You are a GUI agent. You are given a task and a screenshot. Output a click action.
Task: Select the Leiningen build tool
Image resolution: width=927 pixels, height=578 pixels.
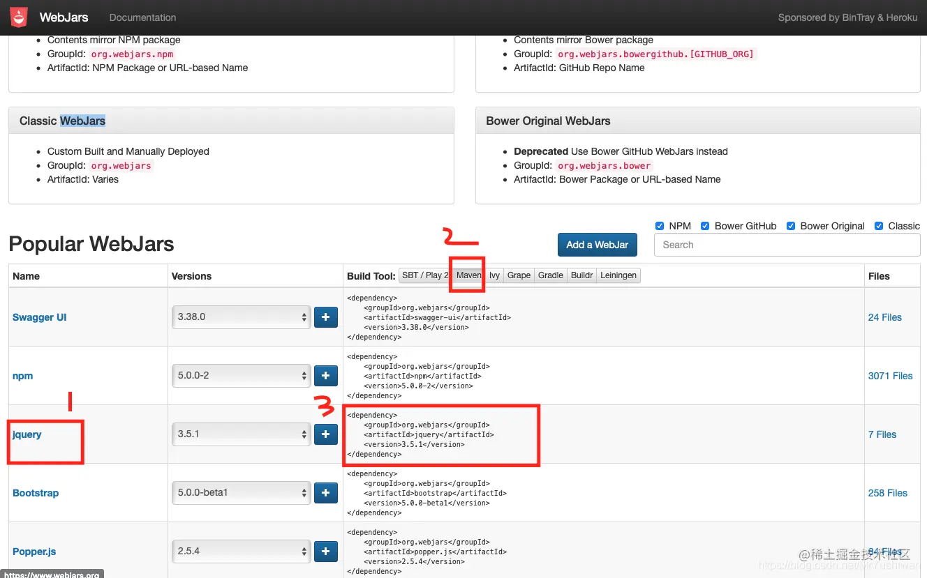pyautogui.click(x=618, y=275)
